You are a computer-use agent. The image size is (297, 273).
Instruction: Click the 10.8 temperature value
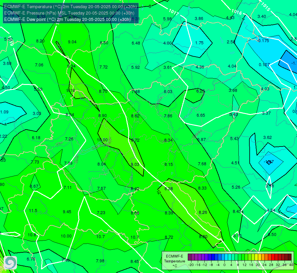32,235
